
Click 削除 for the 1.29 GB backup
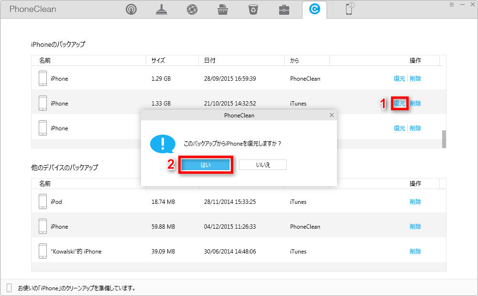tap(415, 79)
